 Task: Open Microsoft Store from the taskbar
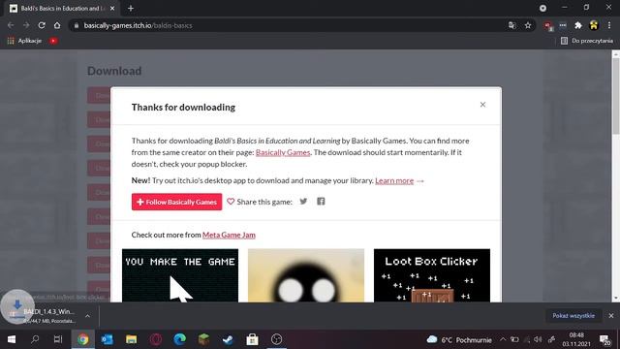click(252, 339)
